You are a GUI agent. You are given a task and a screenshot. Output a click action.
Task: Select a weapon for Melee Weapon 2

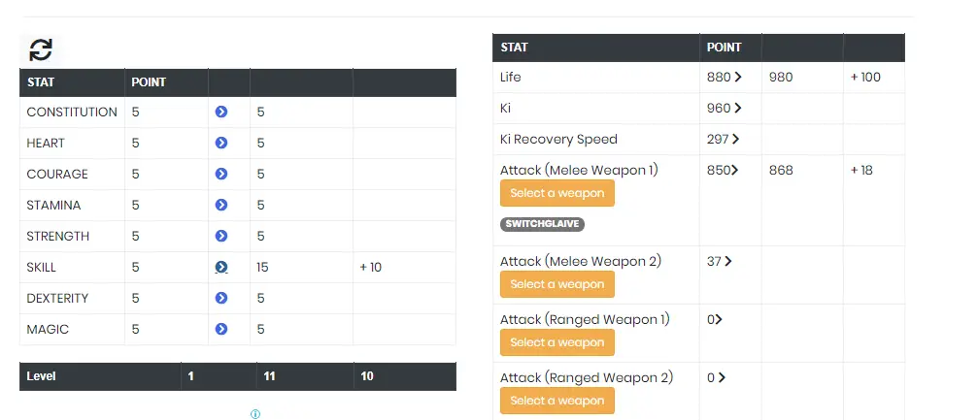[x=557, y=284]
